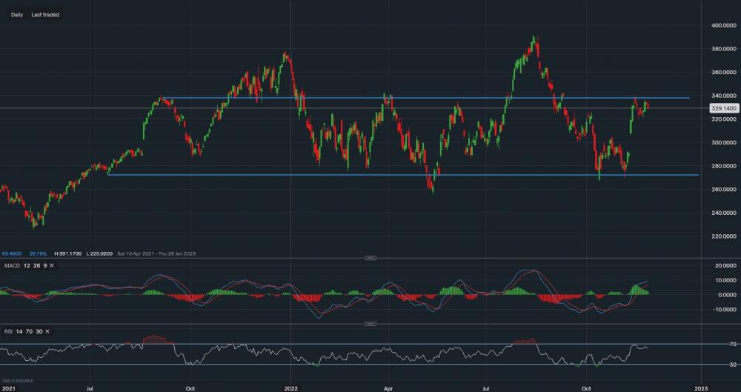Open the Last traded price type dropdown
The height and width of the screenshot is (392, 741).
(45, 15)
